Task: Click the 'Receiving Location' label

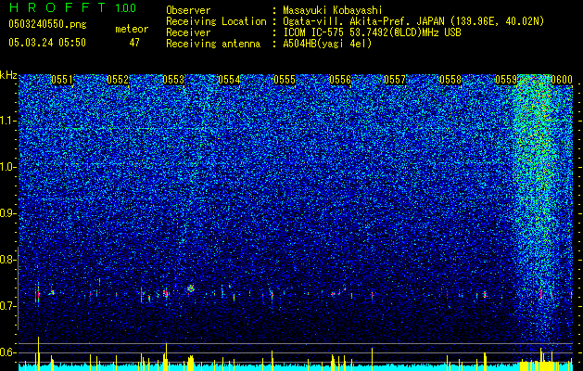Action: pos(216,21)
